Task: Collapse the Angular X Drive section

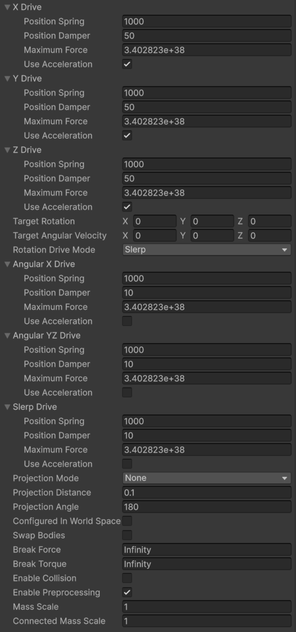Action: tap(7, 264)
